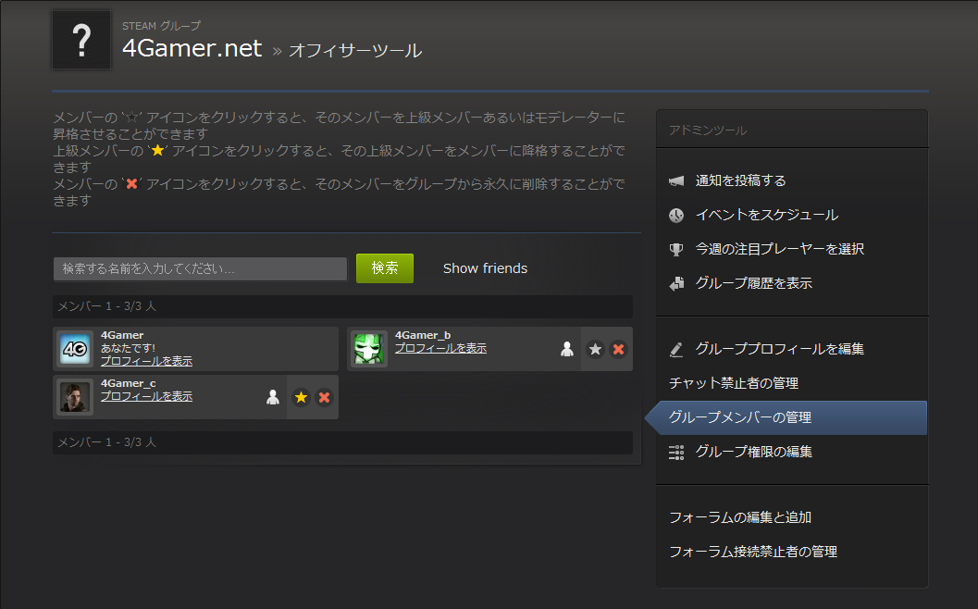Open the 4Gamer.net group title link
This screenshot has width=978, height=609.
tap(192, 49)
